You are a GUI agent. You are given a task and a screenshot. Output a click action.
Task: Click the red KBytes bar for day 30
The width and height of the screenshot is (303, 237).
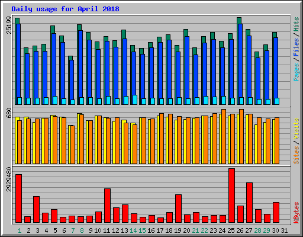(x=276, y=213)
